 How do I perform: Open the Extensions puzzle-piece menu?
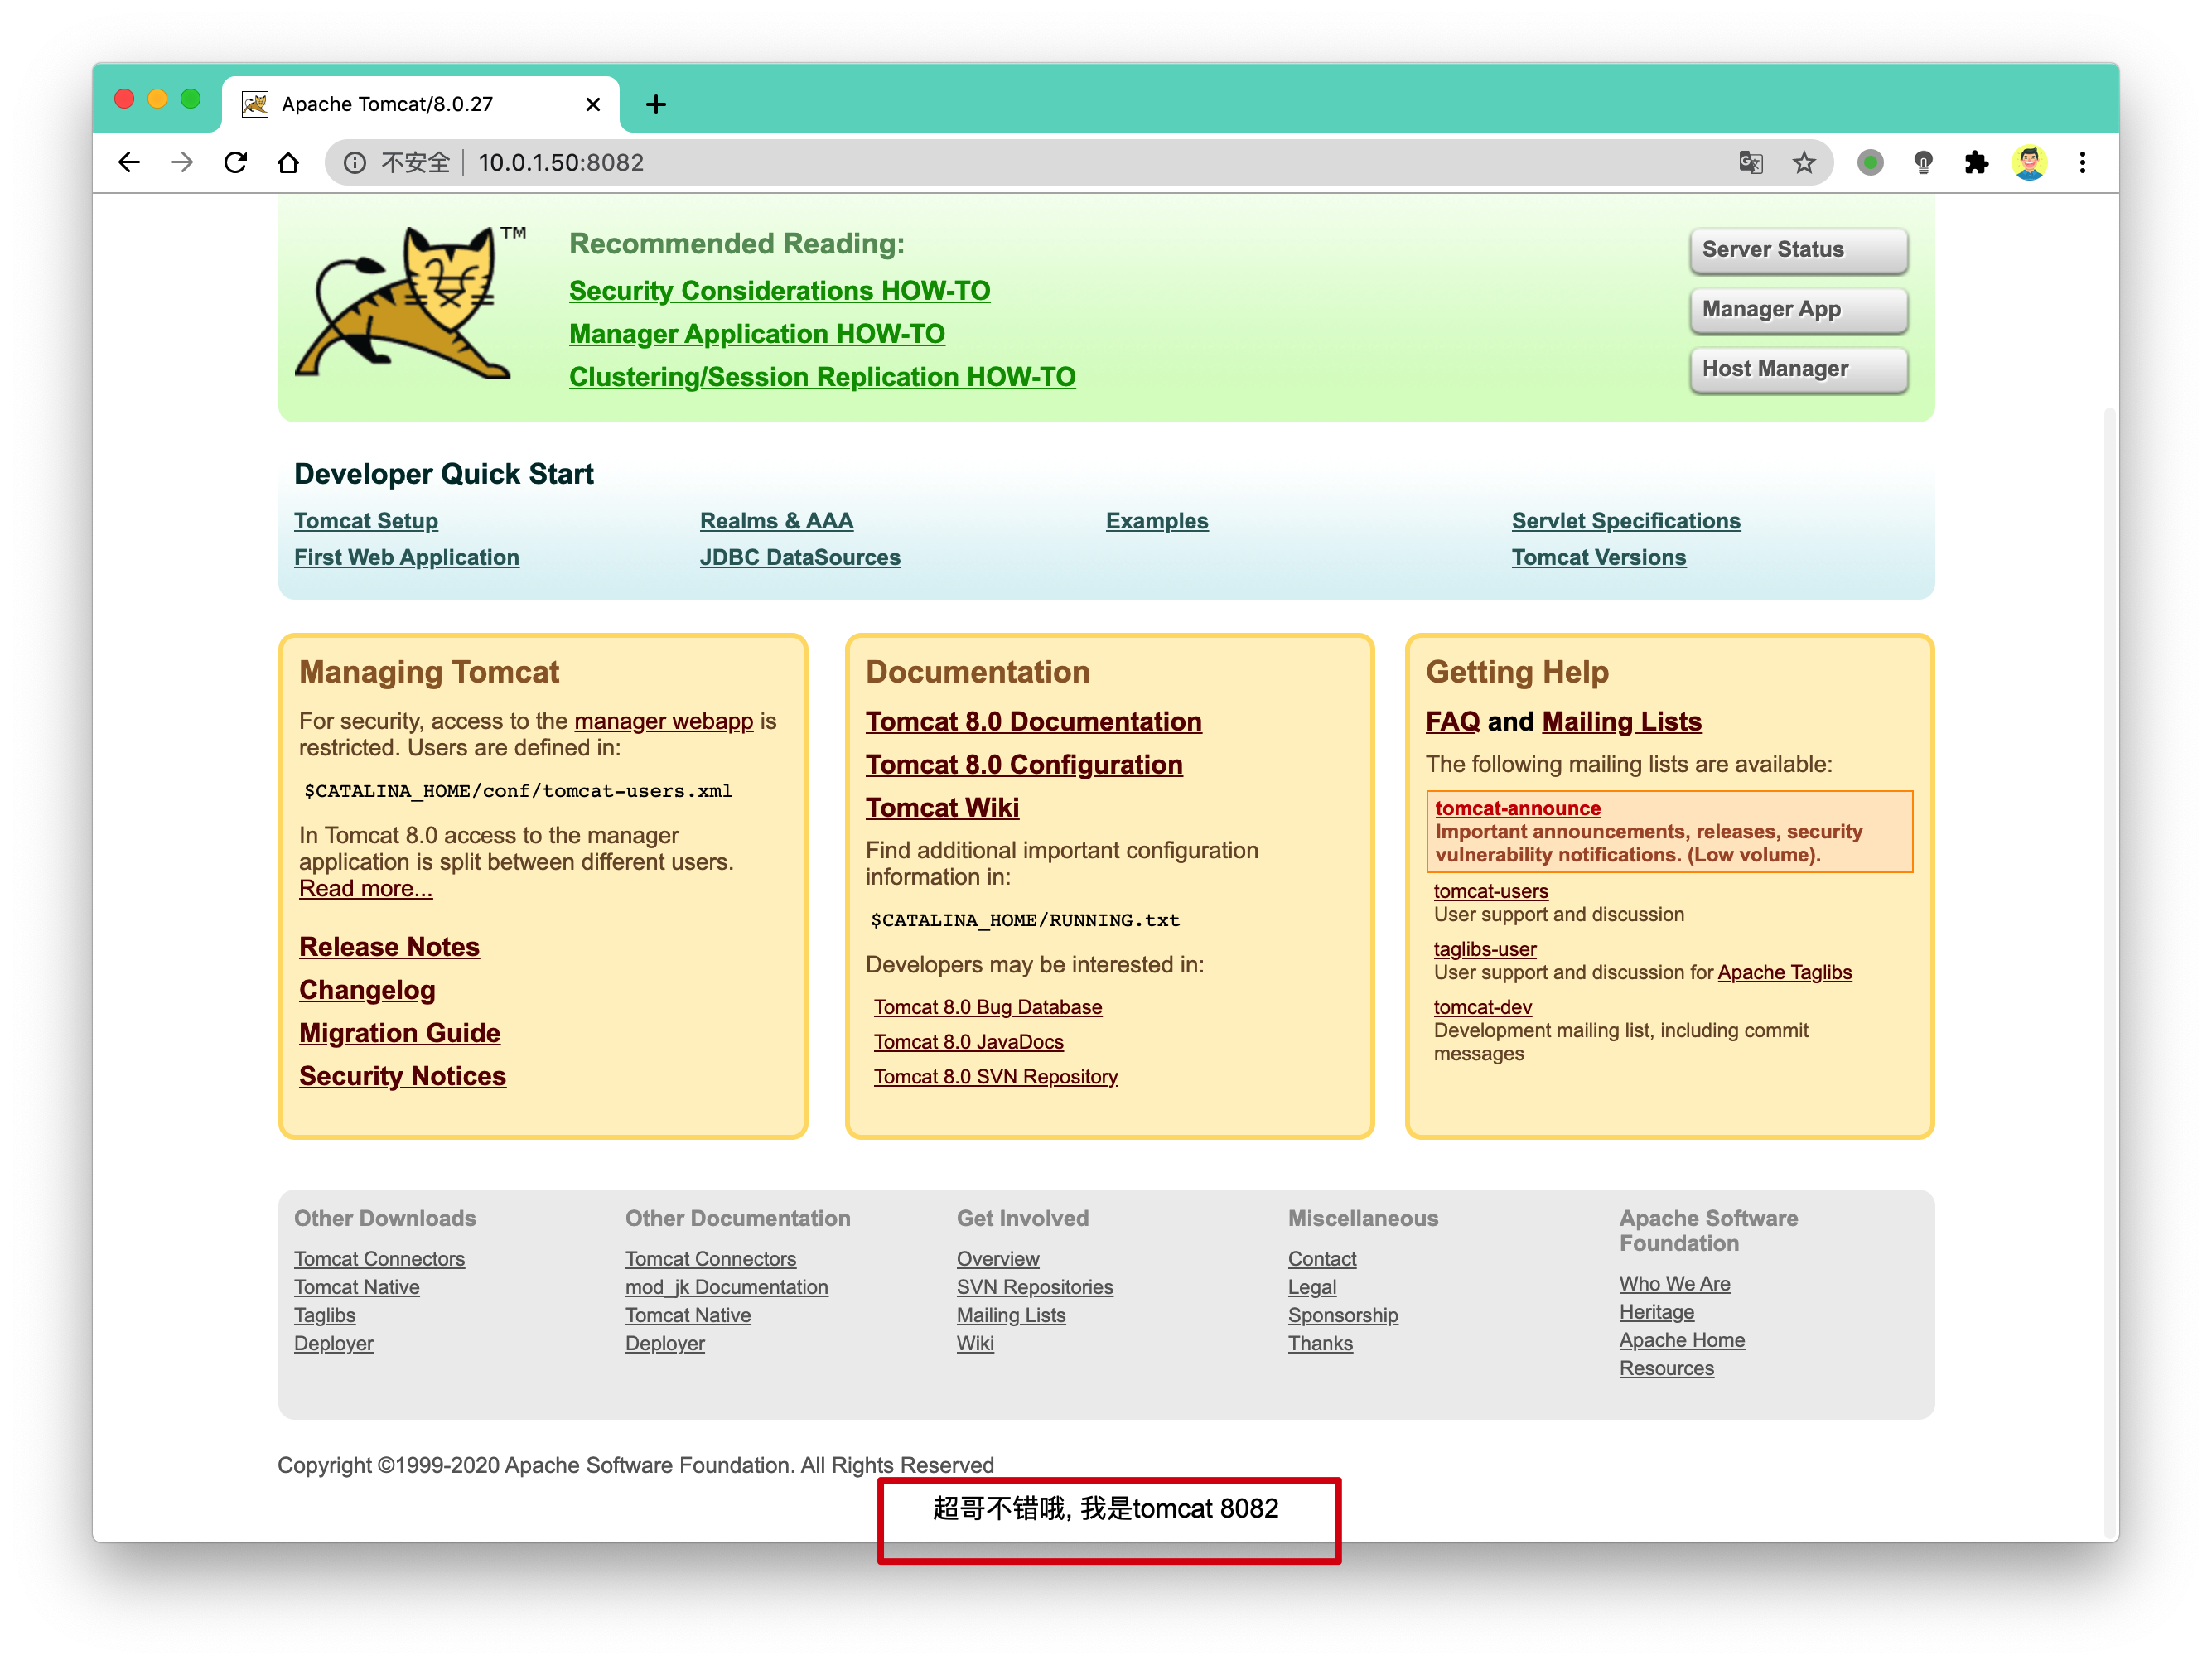click(1976, 162)
